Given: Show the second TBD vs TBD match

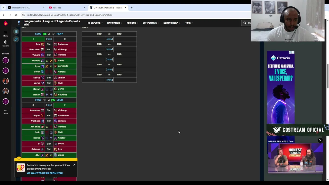Looking at the screenshot, I should pos(109,49).
